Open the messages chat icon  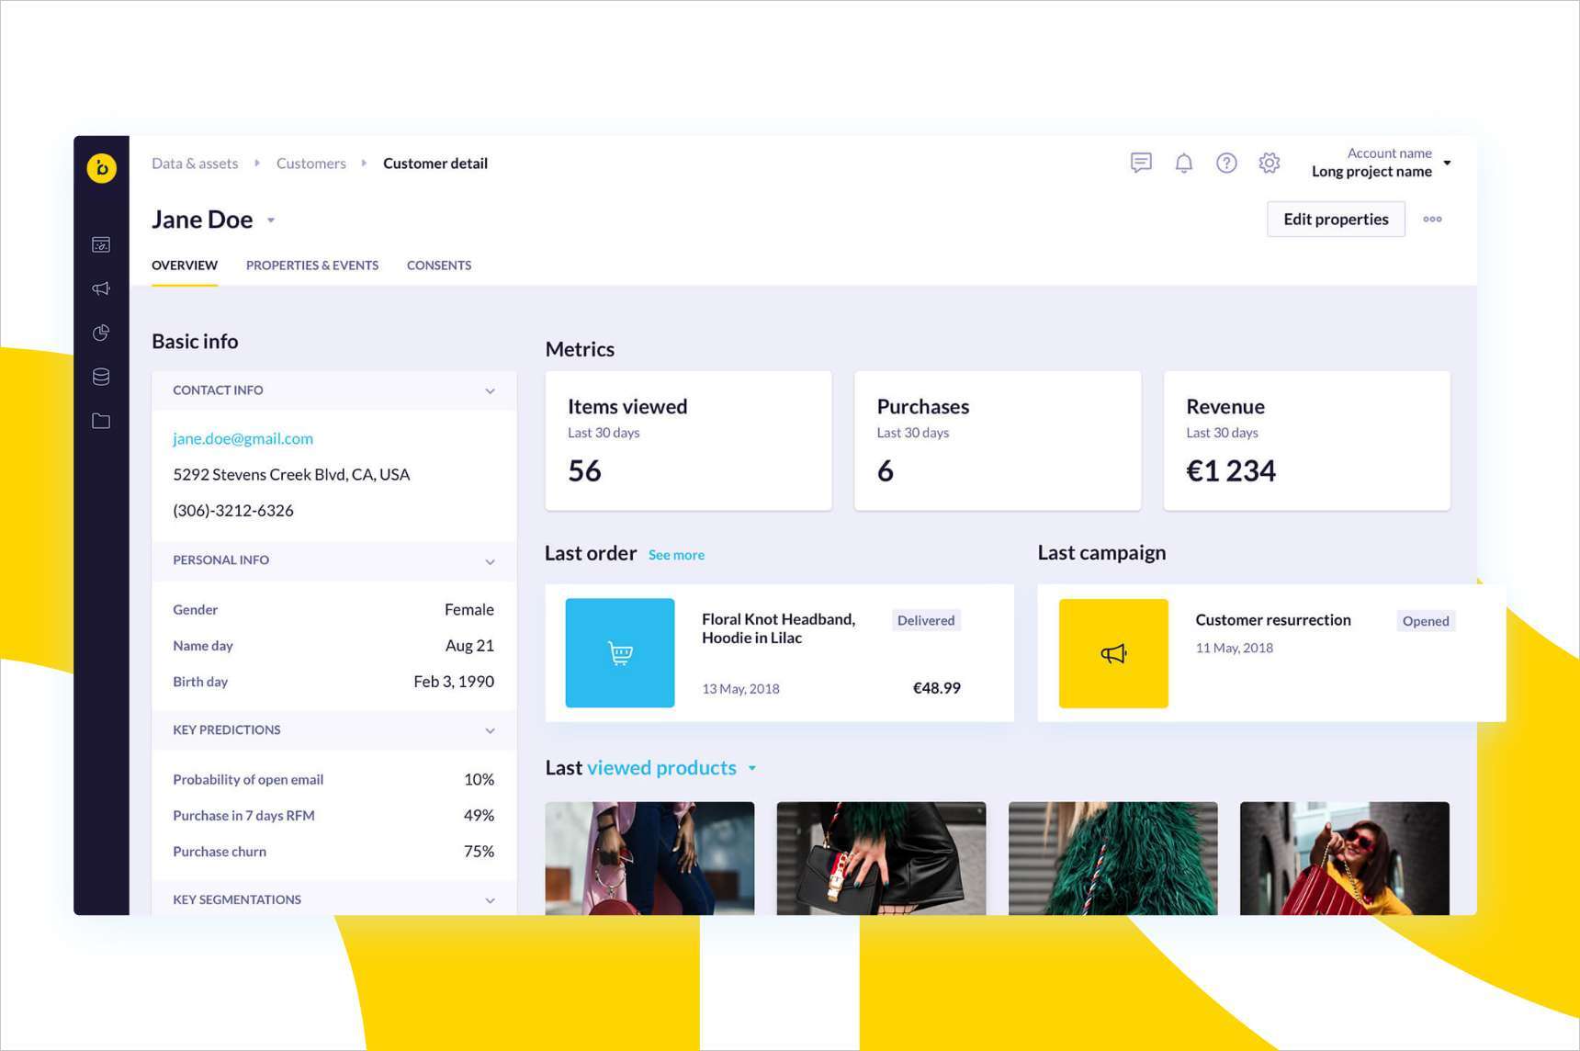pos(1141,164)
